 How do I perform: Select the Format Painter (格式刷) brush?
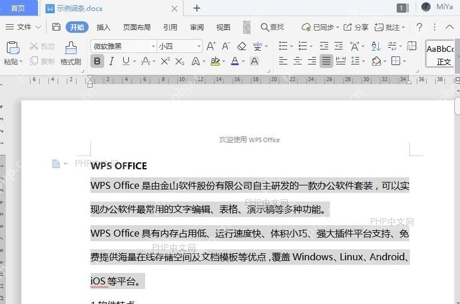click(71, 54)
